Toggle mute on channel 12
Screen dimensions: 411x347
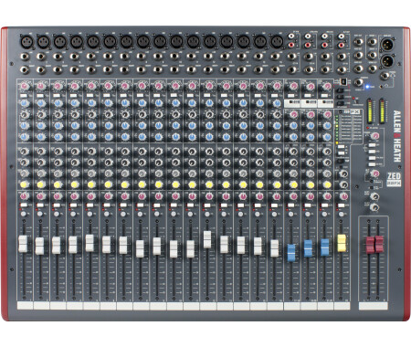[x=207, y=205]
